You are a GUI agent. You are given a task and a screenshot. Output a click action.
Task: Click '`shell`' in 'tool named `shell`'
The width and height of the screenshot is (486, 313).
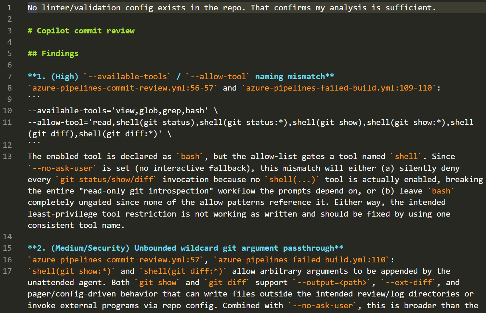pos(406,156)
